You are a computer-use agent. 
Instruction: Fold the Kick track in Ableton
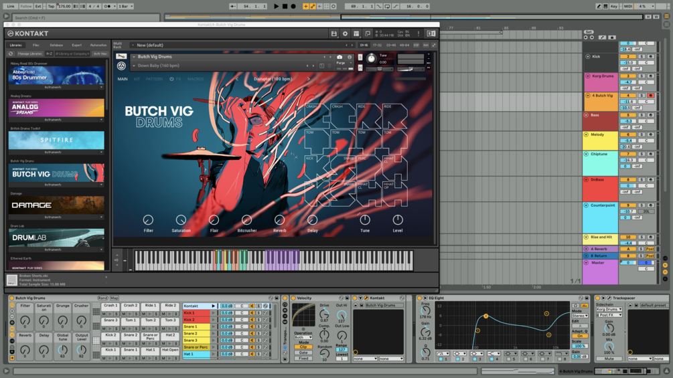tap(587, 57)
